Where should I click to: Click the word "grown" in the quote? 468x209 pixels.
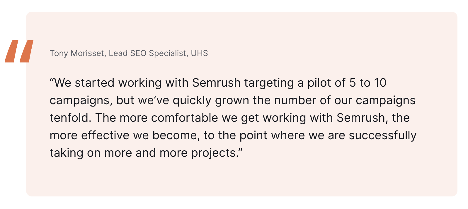pos(232,100)
